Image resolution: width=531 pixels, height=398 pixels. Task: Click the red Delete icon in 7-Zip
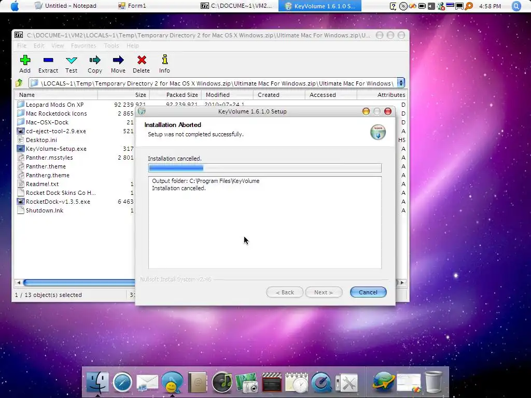[x=142, y=60]
